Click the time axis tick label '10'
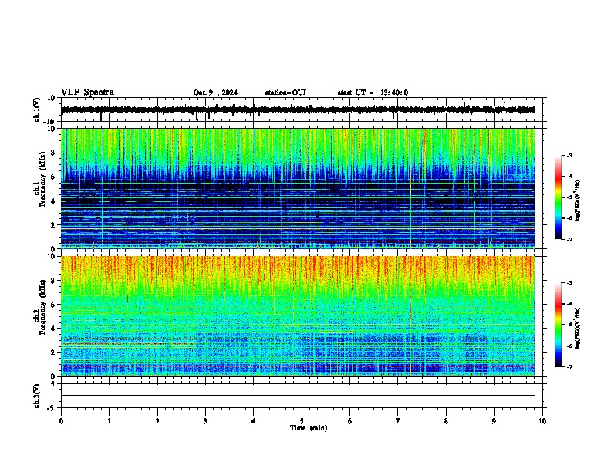The image size is (611, 472). click(x=542, y=421)
